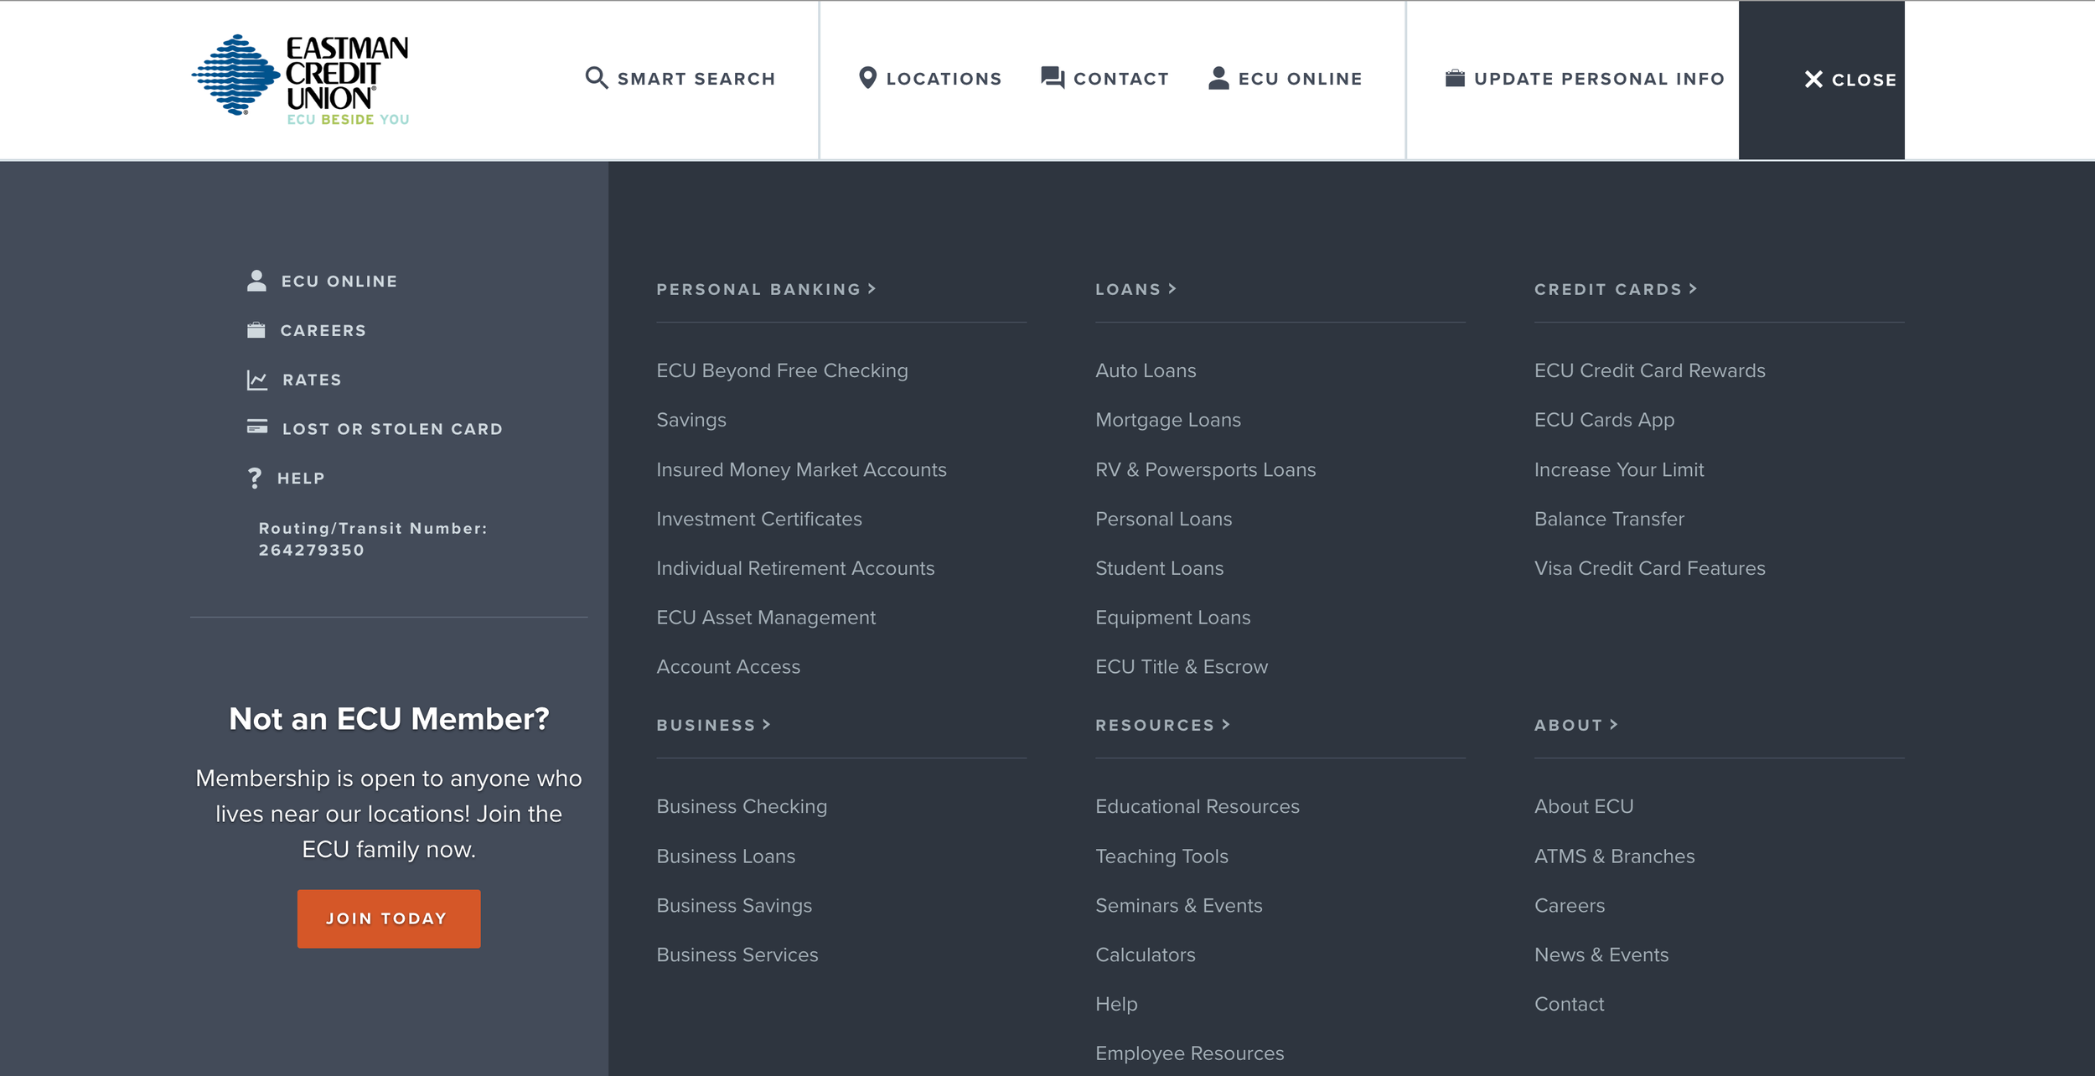Open Business Savings link
Image resolution: width=2095 pixels, height=1076 pixels.
point(734,906)
